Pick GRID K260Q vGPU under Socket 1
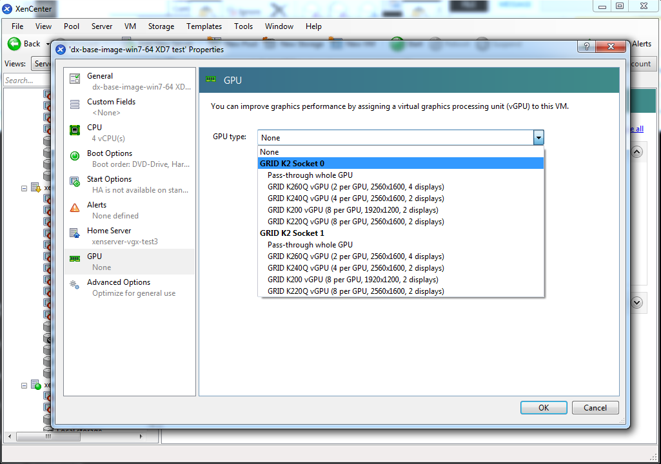661x464 pixels. tap(355, 256)
